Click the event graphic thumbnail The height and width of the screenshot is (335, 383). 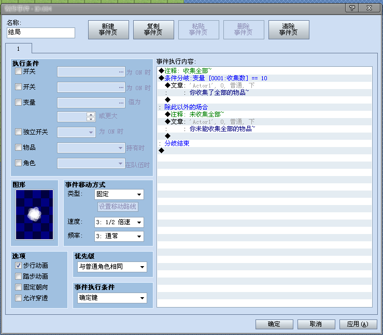click(x=34, y=214)
